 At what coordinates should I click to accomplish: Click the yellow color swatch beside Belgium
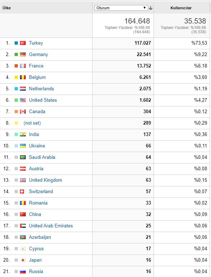(16, 77)
